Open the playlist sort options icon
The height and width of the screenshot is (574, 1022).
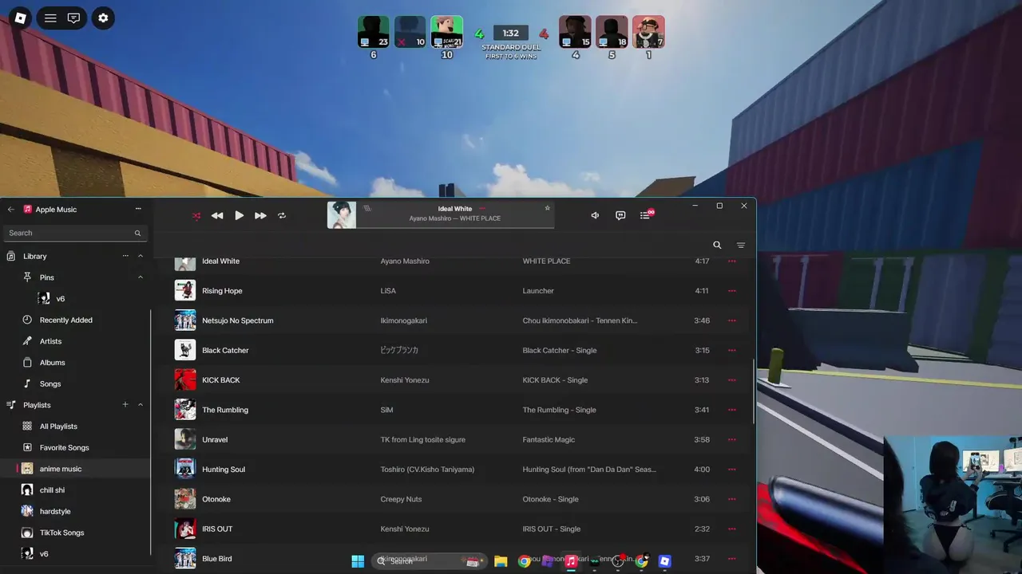(x=741, y=246)
